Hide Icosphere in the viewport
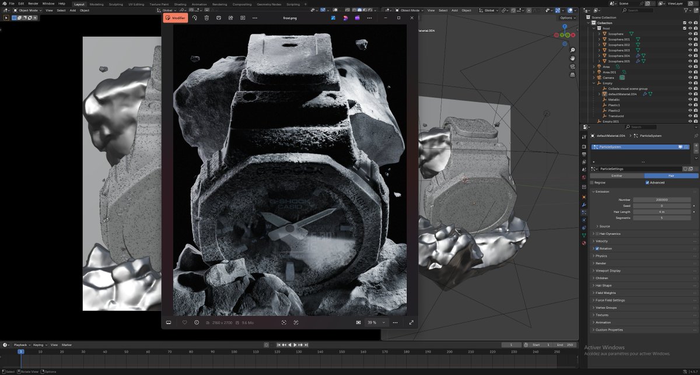 pyautogui.click(x=690, y=34)
